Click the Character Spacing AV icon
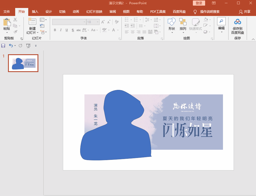This screenshot has width=256, height=196. pyautogui.click(x=84, y=30)
